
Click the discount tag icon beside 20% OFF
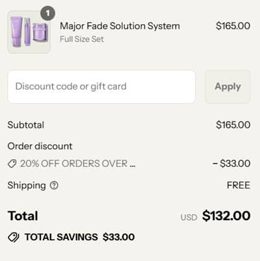click(12, 164)
